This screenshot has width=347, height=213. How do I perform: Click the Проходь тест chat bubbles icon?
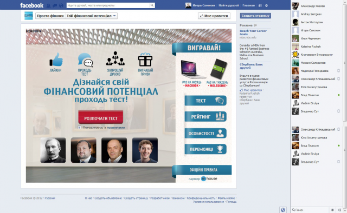tap(85, 60)
